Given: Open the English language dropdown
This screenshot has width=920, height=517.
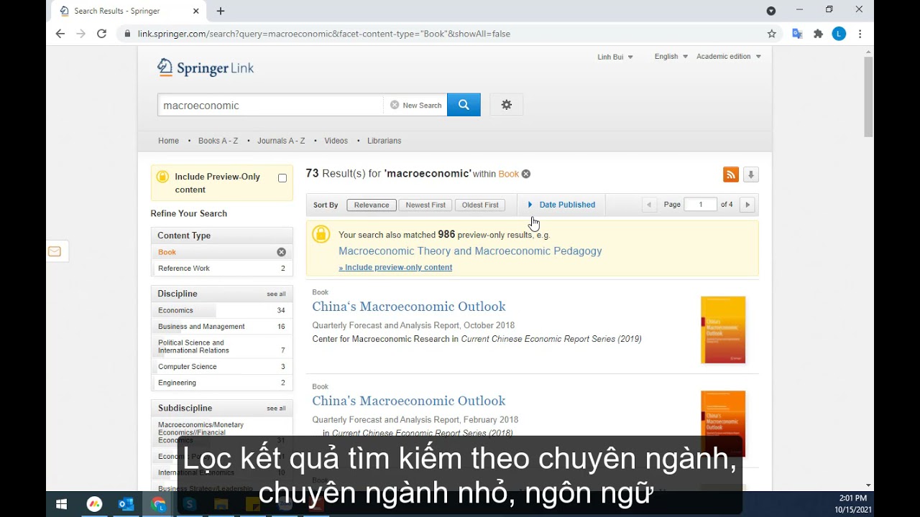Looking at the screenshot, I should point(671,57).
